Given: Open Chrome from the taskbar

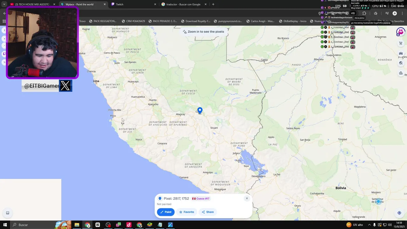Looking at the screenshot, I should coord(87,225).
